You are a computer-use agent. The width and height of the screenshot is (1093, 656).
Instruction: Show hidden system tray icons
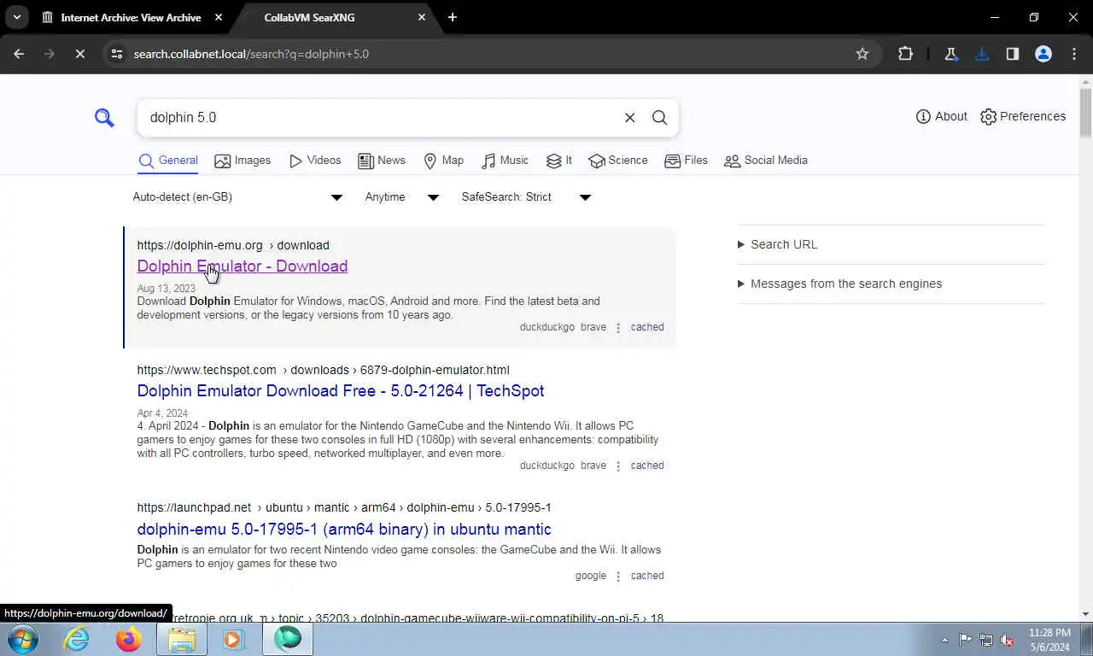coord(944,640)
